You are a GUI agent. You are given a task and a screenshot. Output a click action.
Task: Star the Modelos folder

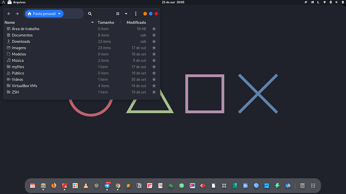[x=154, y=54]
